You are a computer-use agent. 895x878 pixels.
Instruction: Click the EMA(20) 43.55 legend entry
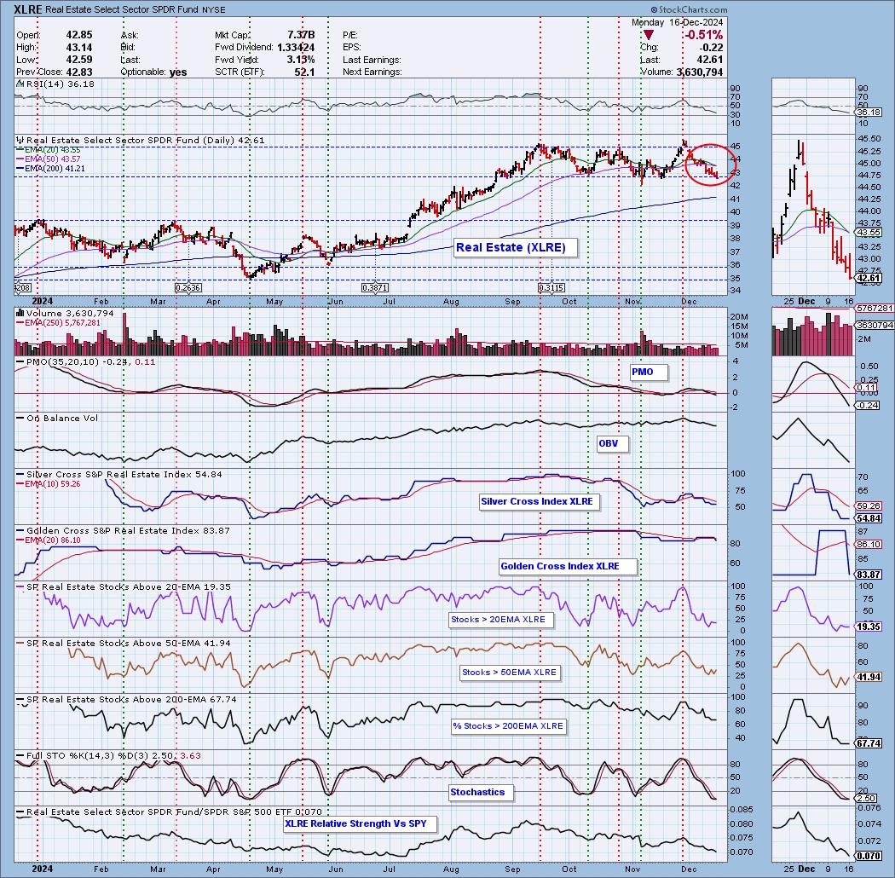[48, 149]
